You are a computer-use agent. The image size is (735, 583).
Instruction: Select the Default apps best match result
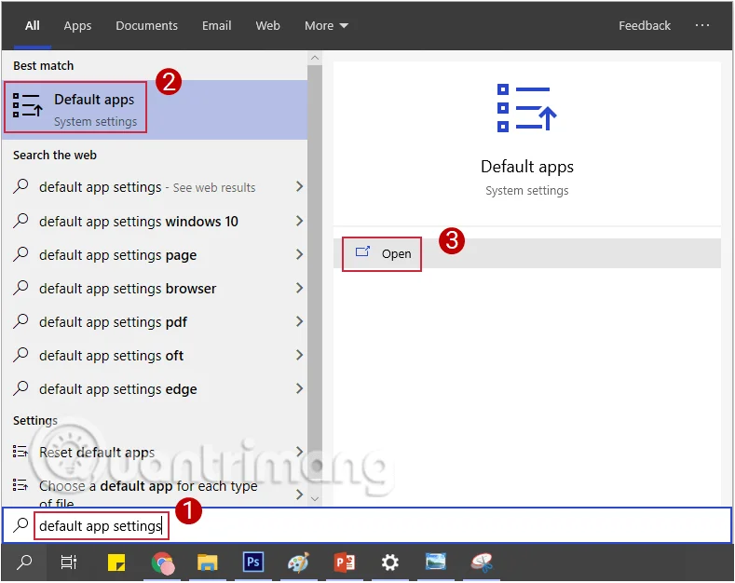click(x=76, y=109)
